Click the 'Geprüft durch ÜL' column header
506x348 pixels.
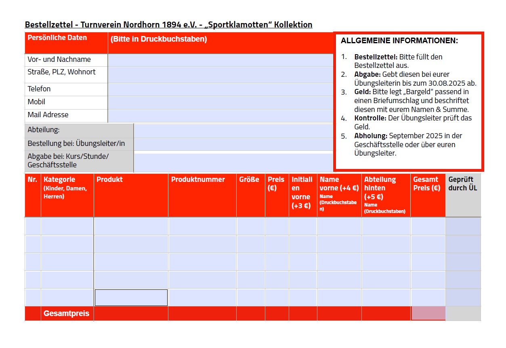463,183
